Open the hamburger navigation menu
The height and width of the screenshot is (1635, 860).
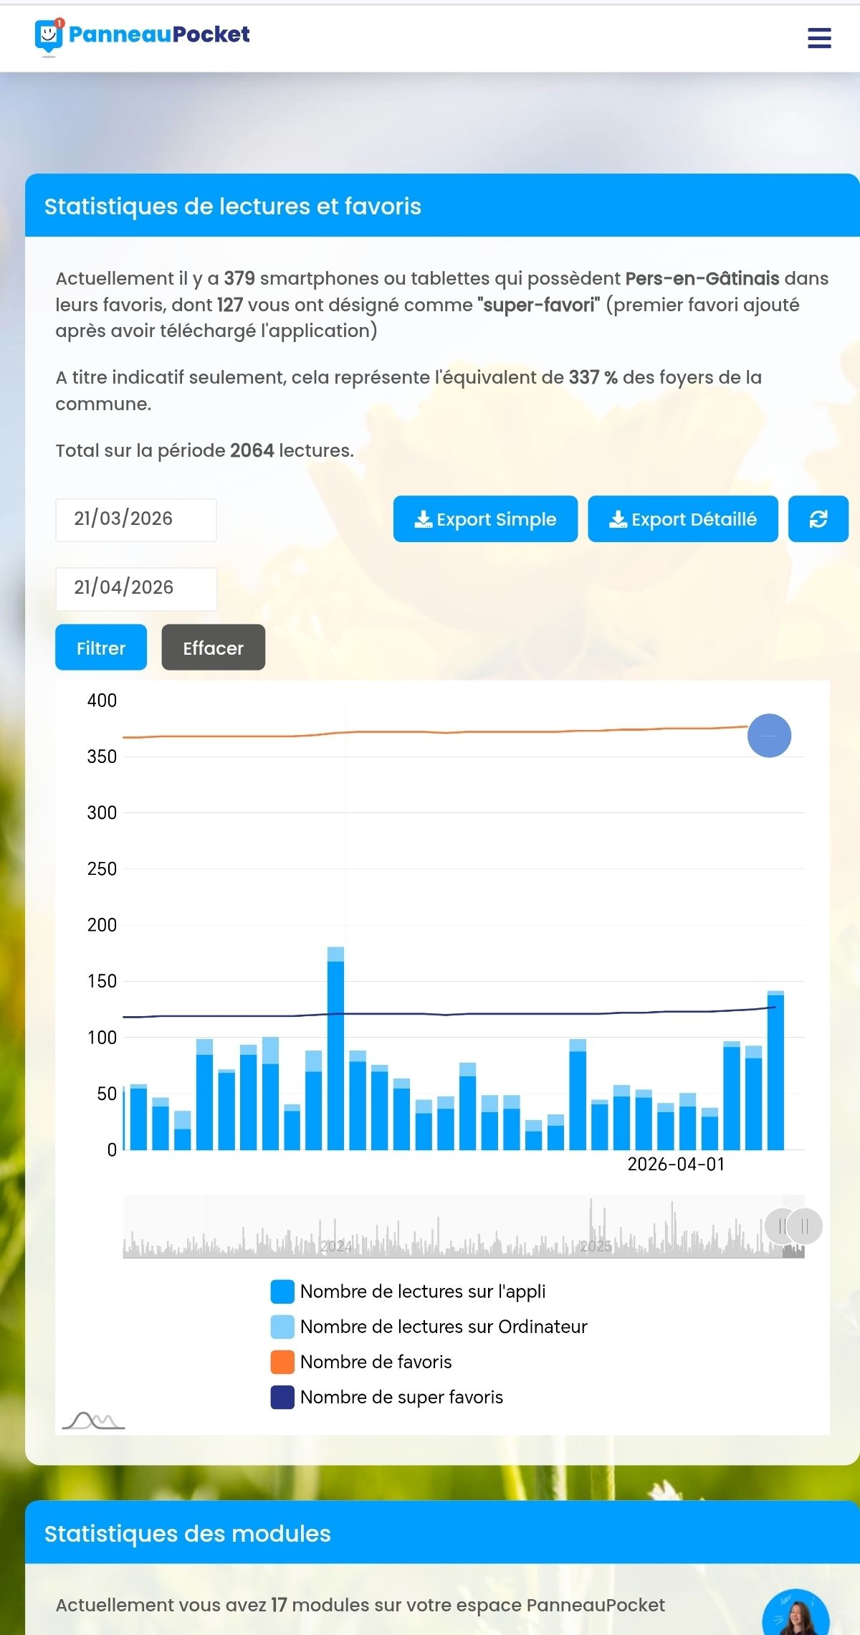819,38
